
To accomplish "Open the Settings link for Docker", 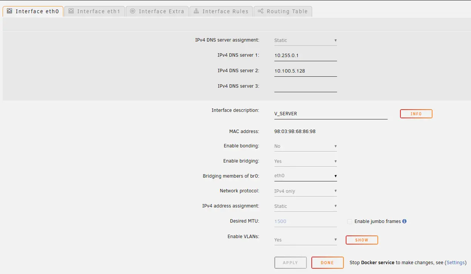I will pyautogui.click(x=456, y=262).
